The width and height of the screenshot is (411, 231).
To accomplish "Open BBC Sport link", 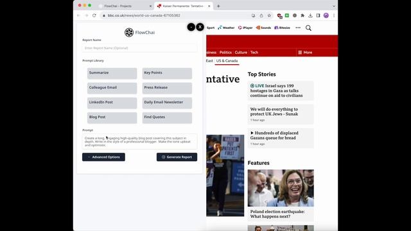I will (x=210, y=28).
